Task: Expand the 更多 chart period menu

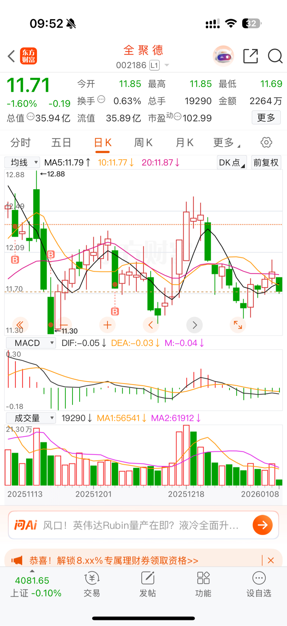Action: [226, 142]
